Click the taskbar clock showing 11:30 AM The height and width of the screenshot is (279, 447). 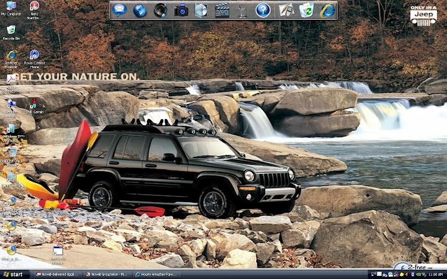(436, 275)
